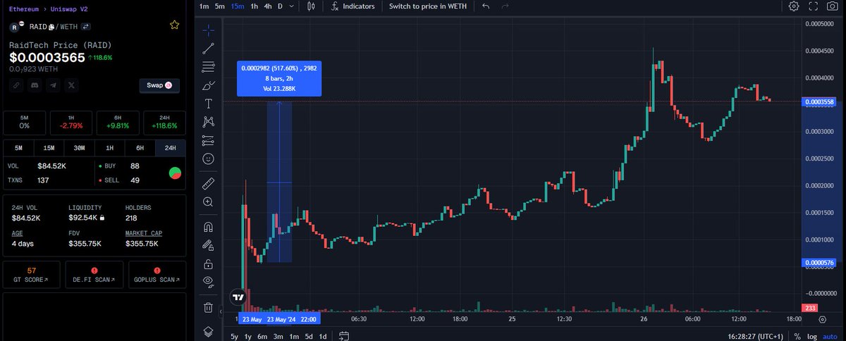Click the RAID/WETH swap direction icon
The image size is (846, 341).
(87, 26)
